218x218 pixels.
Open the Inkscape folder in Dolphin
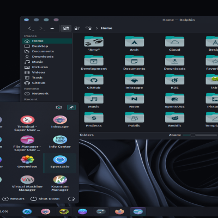click(x=134, y=82)
